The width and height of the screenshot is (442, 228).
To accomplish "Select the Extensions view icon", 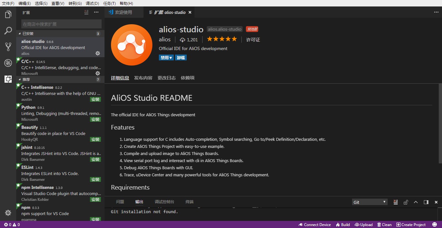I will click(x=8, y=79).
